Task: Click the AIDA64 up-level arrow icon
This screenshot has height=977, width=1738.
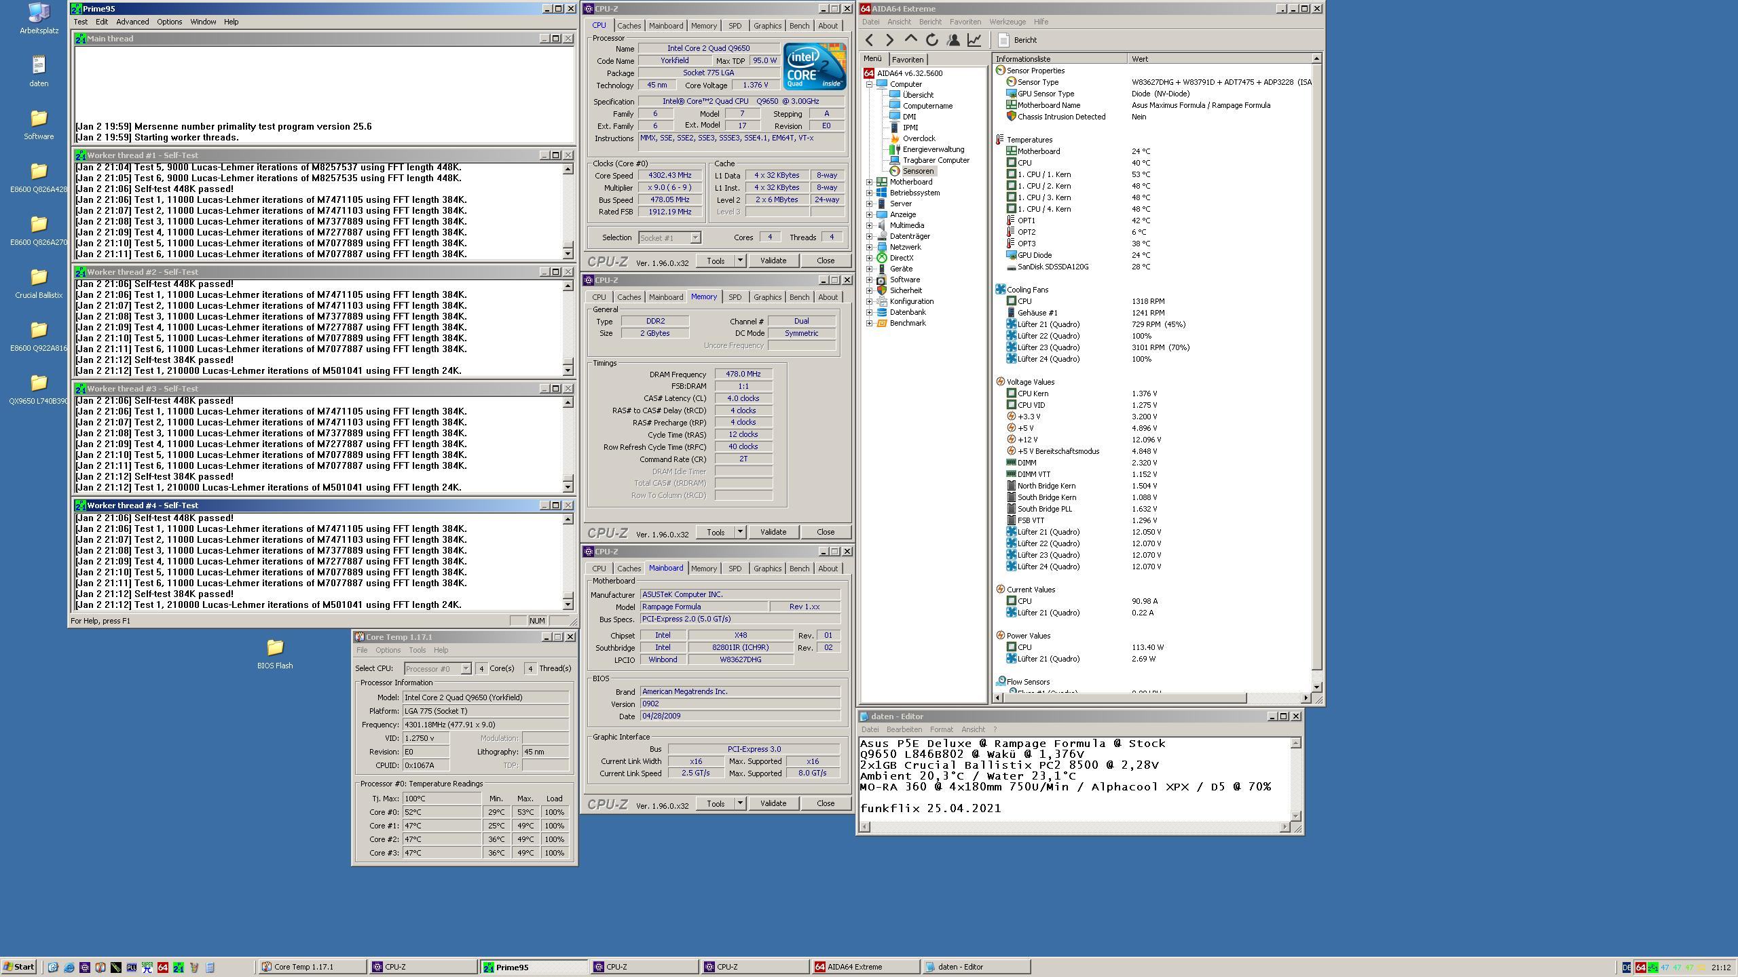Action: (x=911, y=39)
